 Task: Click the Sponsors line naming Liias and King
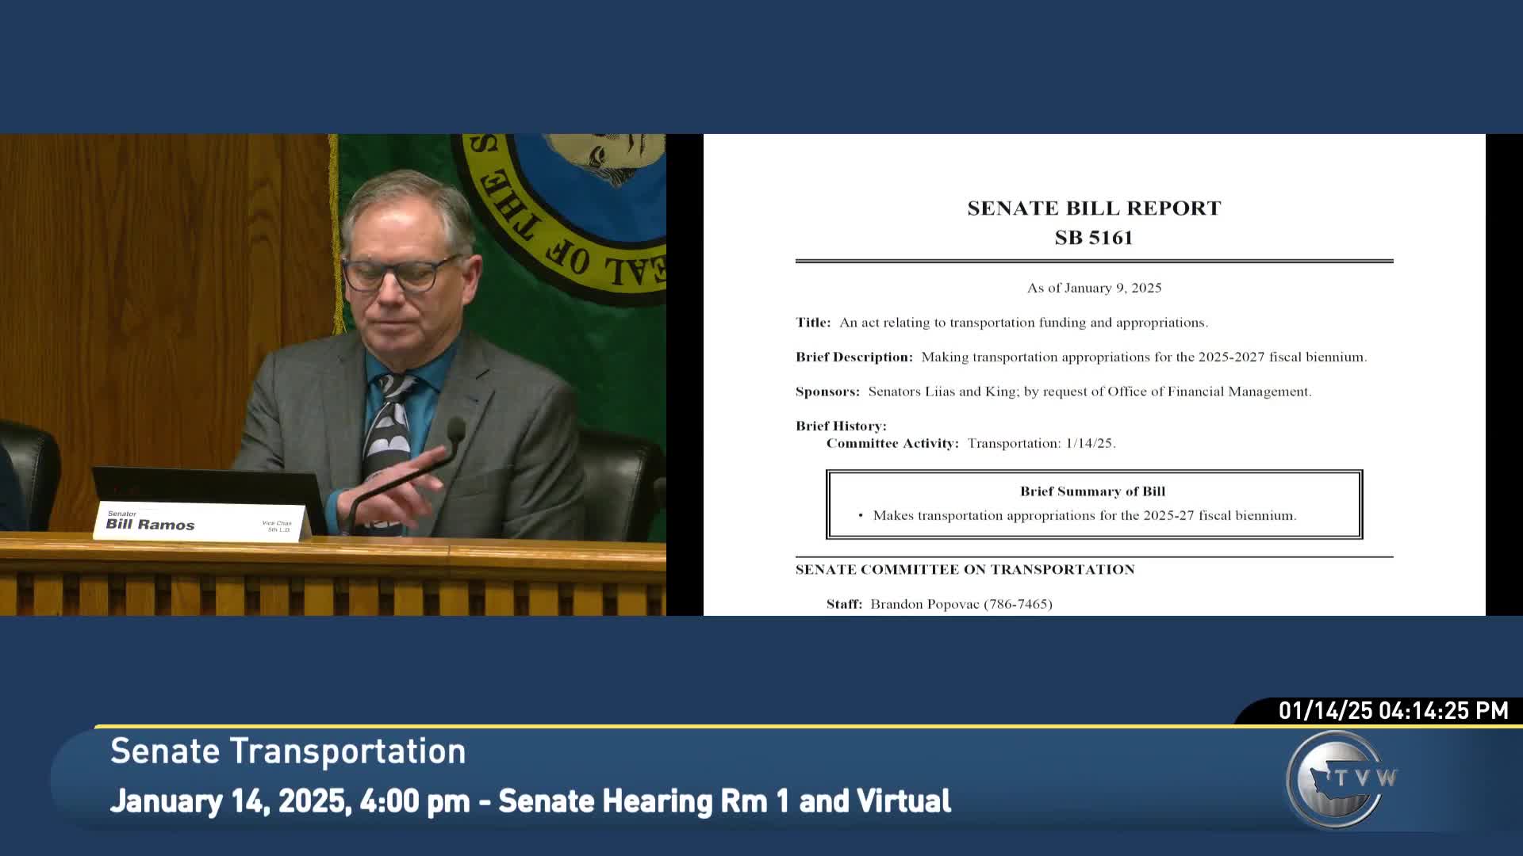pos(1053,392)
